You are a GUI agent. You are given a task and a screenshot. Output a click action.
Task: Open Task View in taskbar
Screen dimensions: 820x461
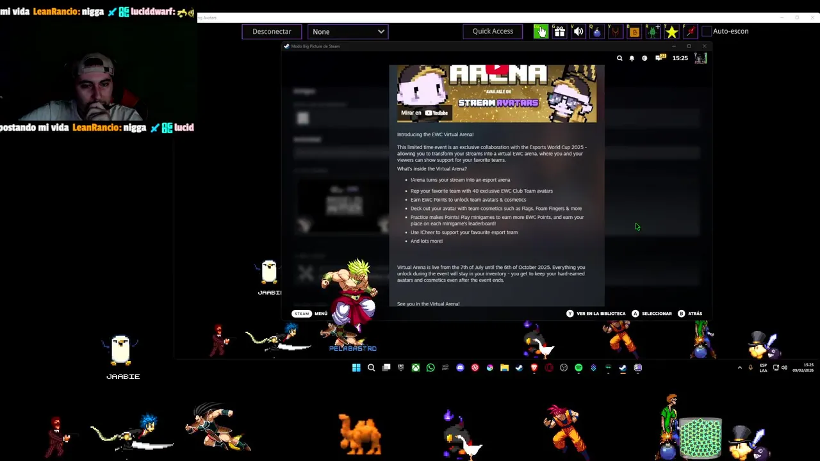pyautogui.click(x=386, y=368)
